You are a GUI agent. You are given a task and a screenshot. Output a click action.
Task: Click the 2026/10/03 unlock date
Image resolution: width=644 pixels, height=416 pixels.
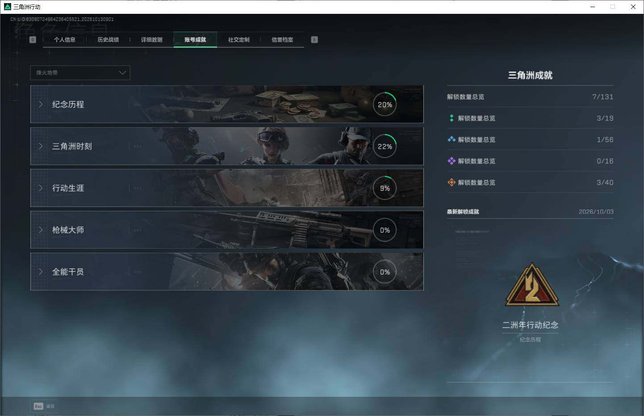596,212
